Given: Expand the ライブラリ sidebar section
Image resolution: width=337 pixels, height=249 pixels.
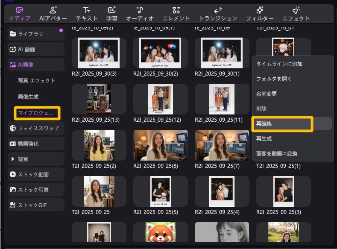Looking at the screenshot, I should coord(36,34).
